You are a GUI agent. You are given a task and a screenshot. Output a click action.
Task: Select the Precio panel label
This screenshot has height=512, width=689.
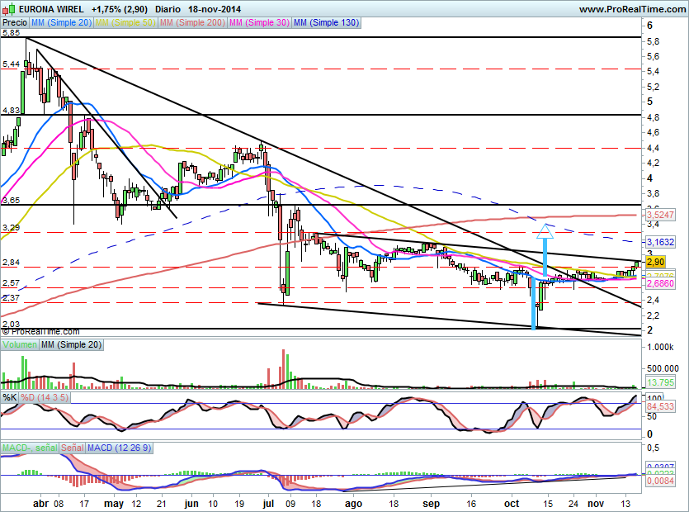pos(13,23)
